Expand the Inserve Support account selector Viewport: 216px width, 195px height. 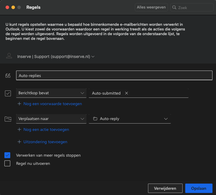56,57
